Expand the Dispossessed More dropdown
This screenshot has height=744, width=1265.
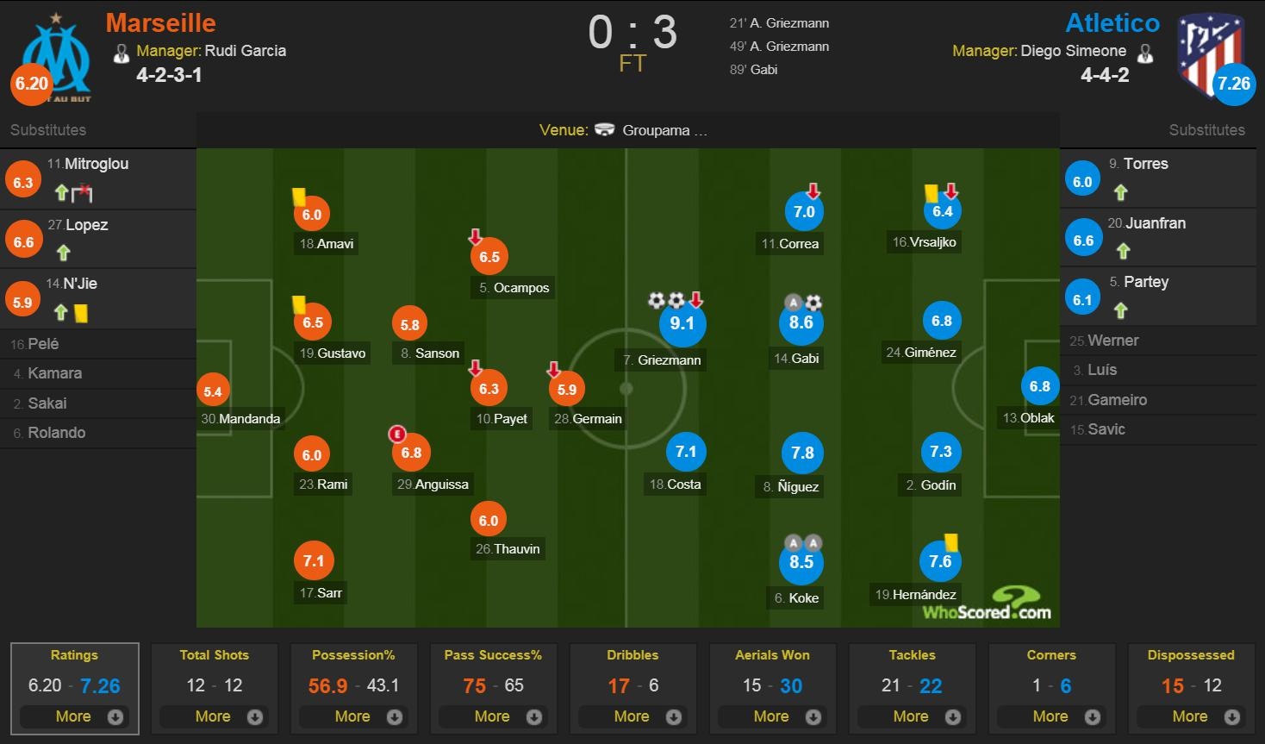pos(1191,716)
